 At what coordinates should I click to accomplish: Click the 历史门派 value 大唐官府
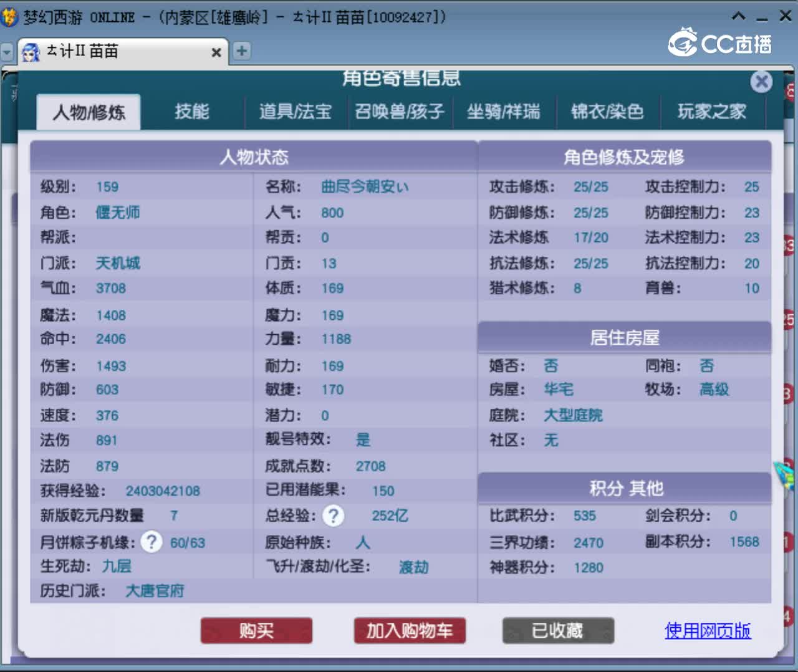155,590
